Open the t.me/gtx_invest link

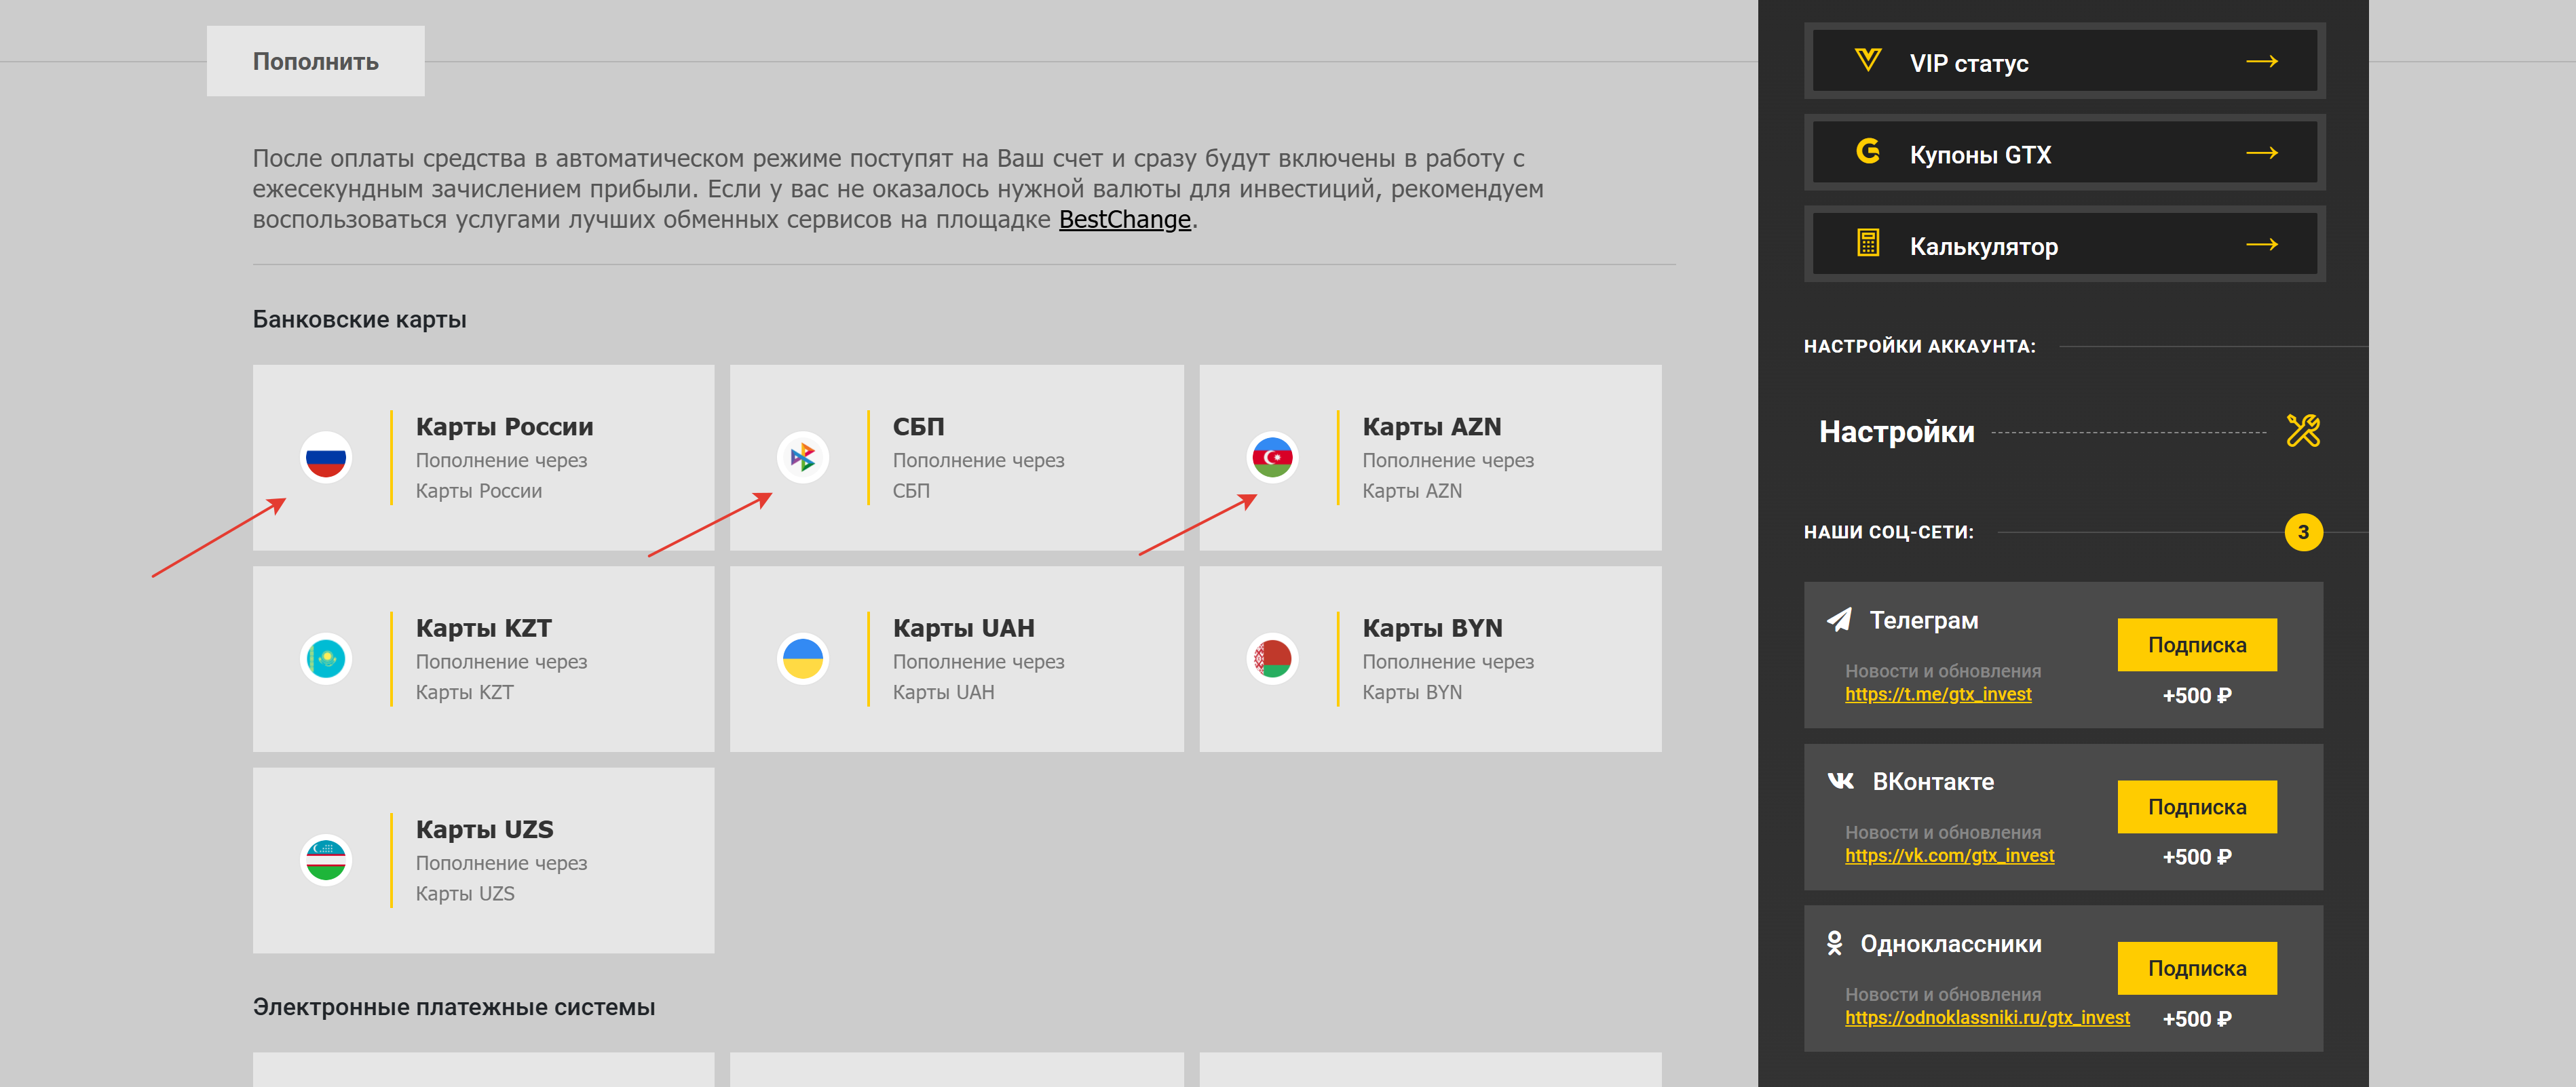1938,694
